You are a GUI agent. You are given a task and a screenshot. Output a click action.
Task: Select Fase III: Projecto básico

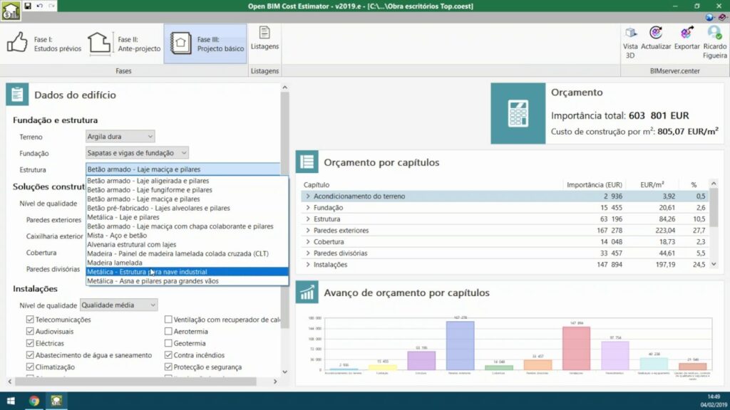pos(205,44)
